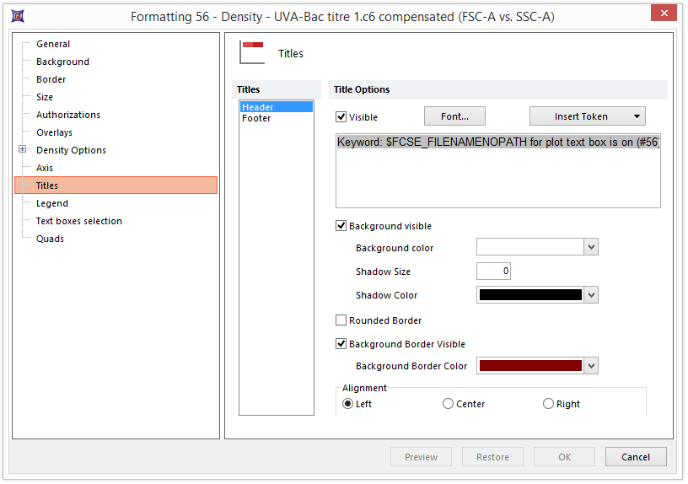
Task: Choose Right alignment option
Action: (549, 404)
